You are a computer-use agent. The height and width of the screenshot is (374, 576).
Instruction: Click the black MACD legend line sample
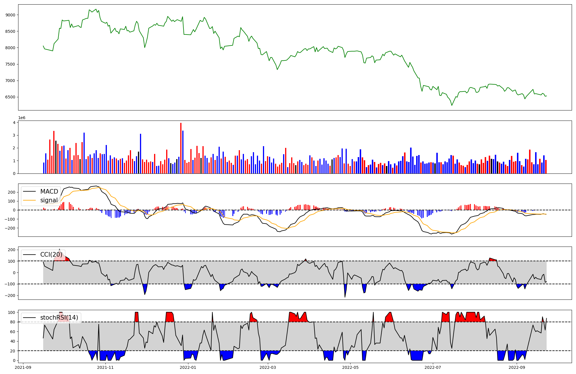pyautogui.click(x=29, y=192)
